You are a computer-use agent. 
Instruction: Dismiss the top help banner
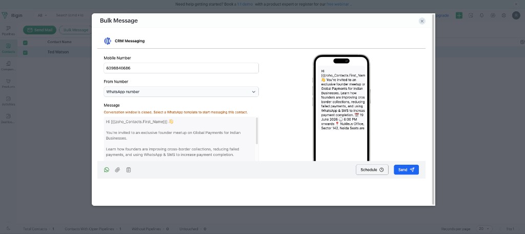click(x=516, y=4)
